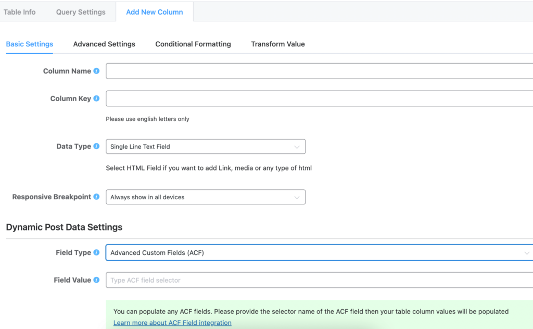
Task: Switch to the Query Settings tab
Action: click(x=81, y=12)
